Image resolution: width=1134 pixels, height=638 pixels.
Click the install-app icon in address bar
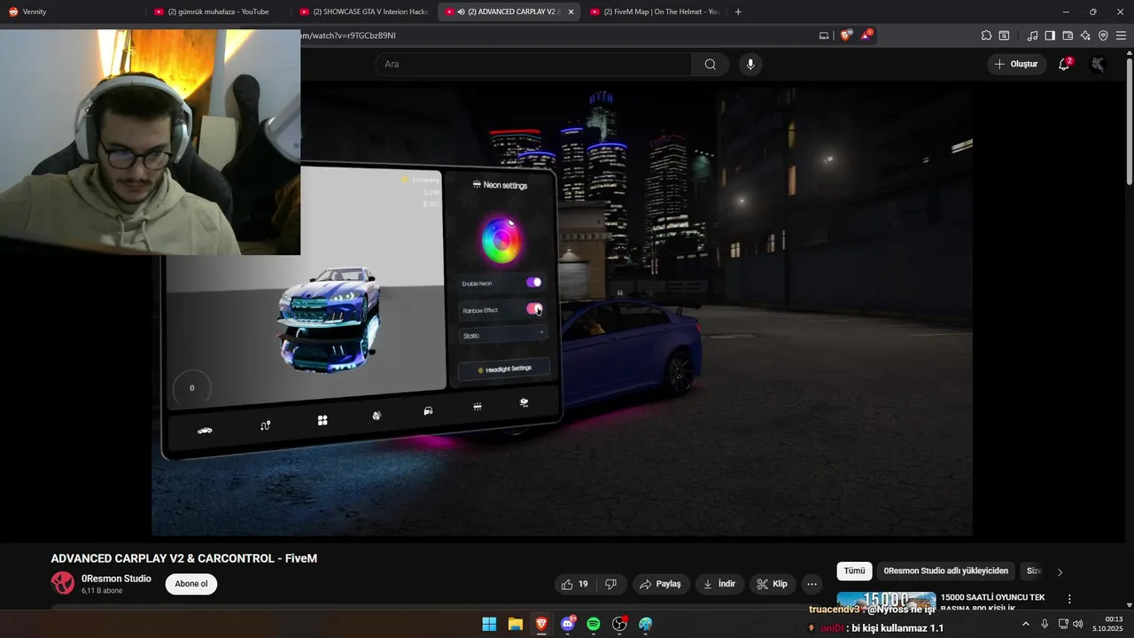824,35
